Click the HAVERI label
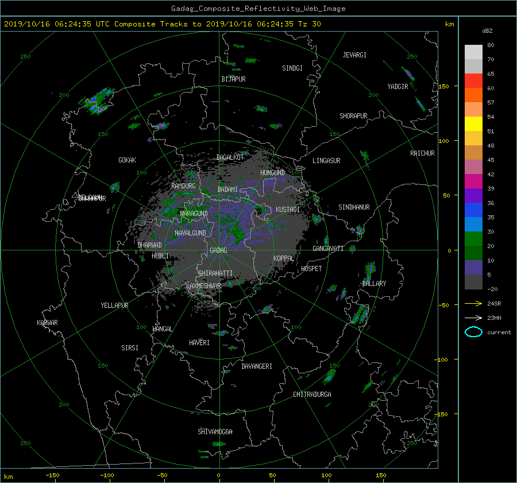The width and height of the screenshot is (517, 483). 199,343
